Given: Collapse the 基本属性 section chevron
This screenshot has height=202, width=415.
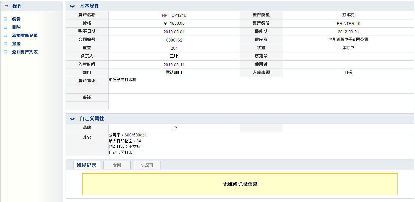Looking at the screenshot, I should [72, 6].
